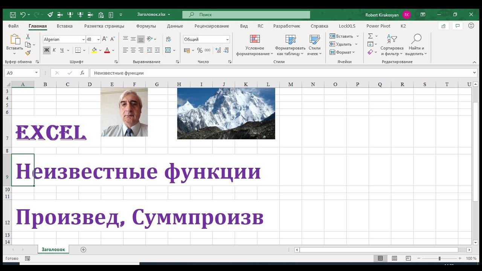The image size is (482, 271).
Task: Open the font size dropdown showing 48
Action: [x=98, y=39]
